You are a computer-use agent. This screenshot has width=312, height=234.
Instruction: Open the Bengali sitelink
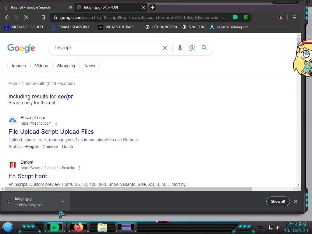(32, 147)
